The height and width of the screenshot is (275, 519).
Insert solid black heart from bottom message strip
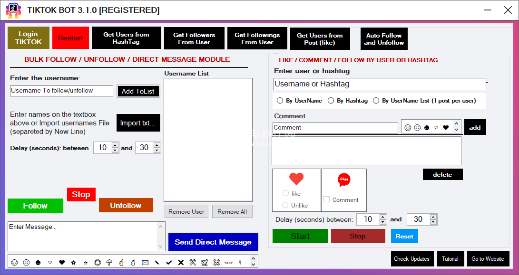pyautogui.click(x=62, y=263)
